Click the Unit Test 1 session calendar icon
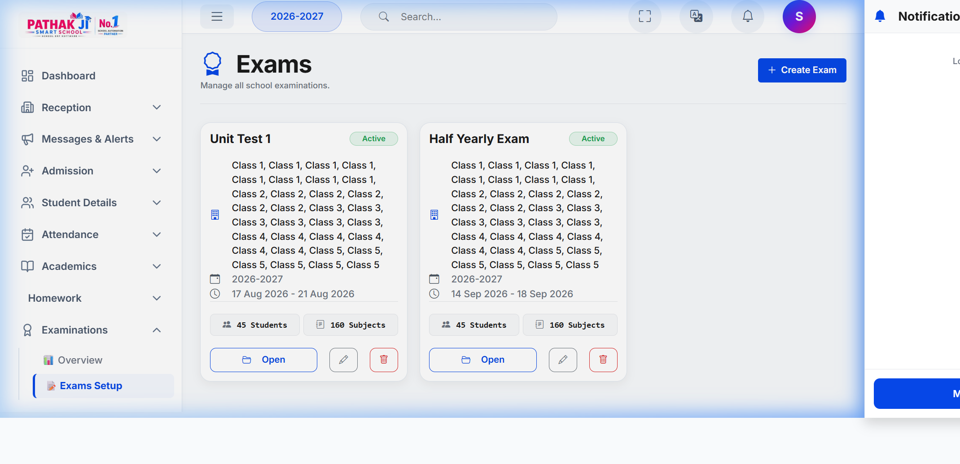 (215, 279)
